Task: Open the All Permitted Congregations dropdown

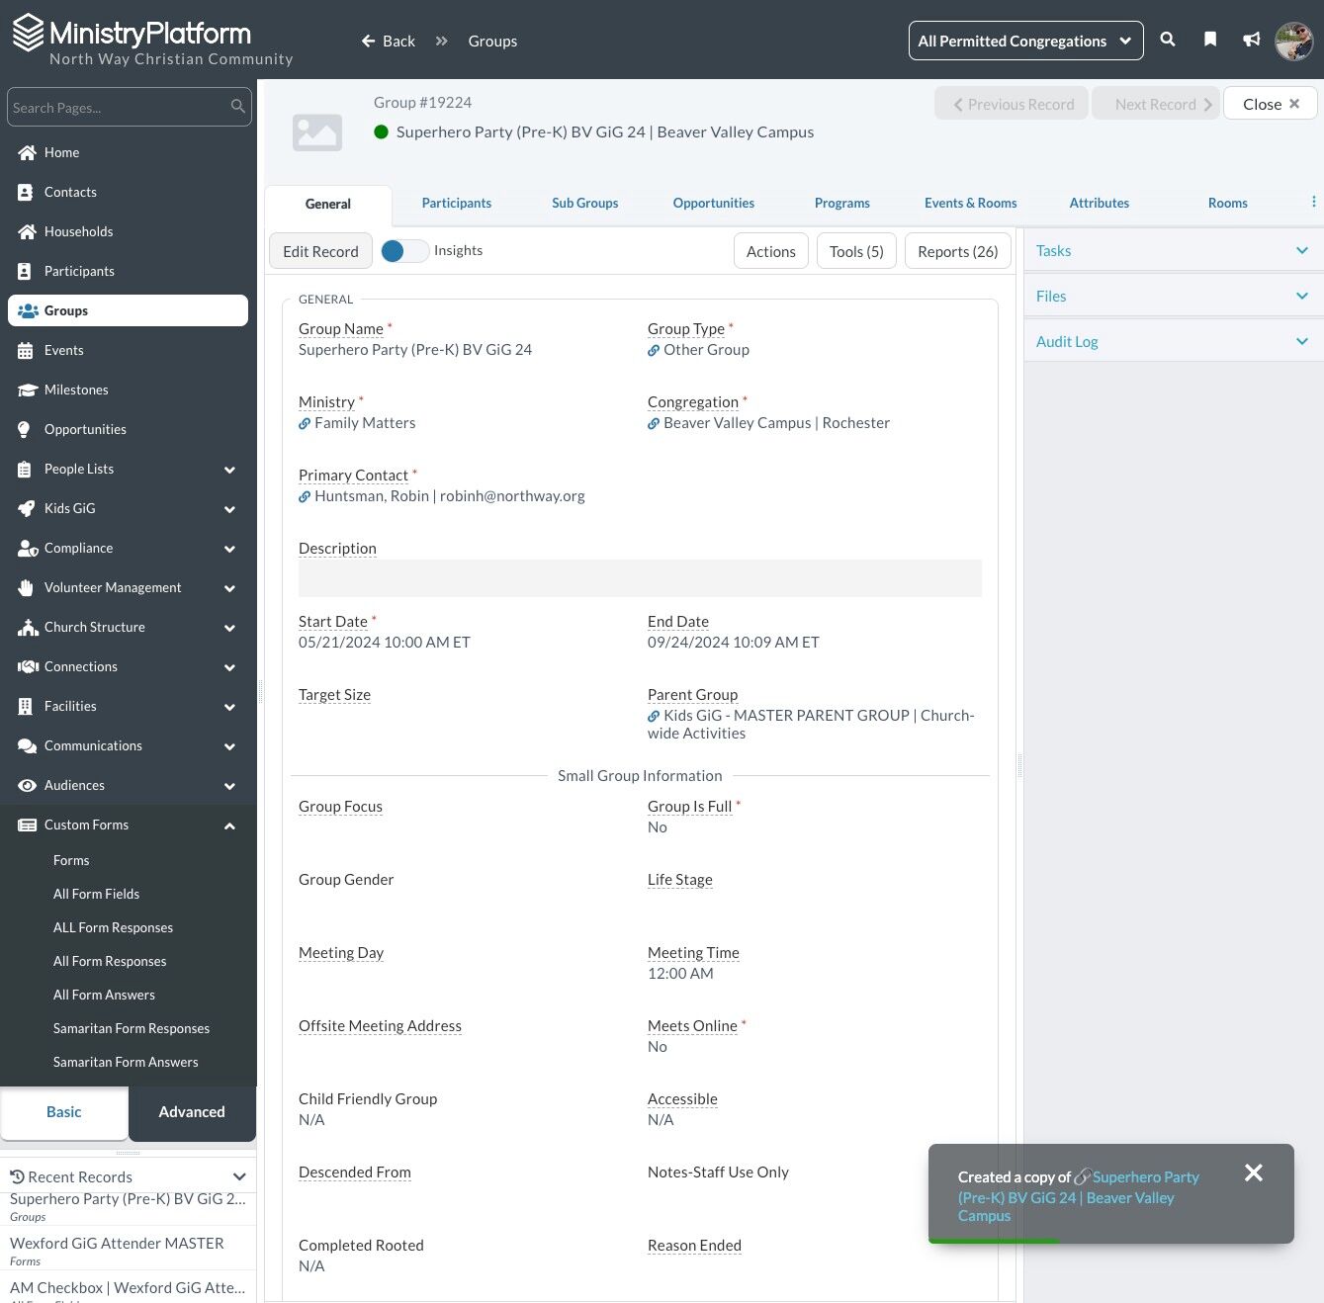Action: 1025,41
